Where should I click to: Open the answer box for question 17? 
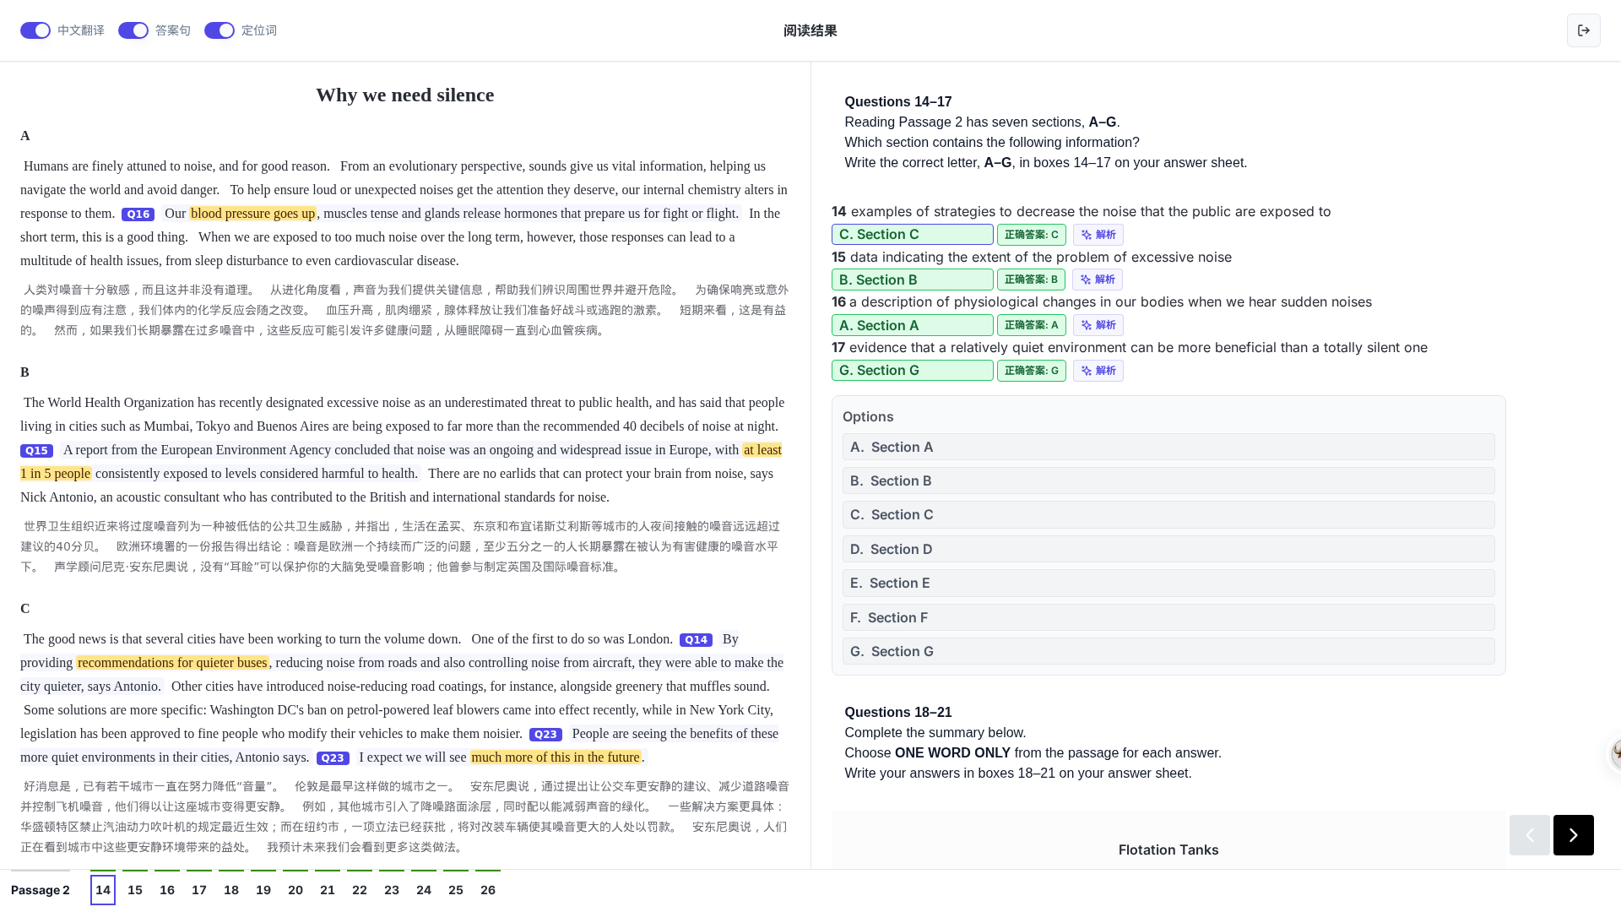(912, 371)
